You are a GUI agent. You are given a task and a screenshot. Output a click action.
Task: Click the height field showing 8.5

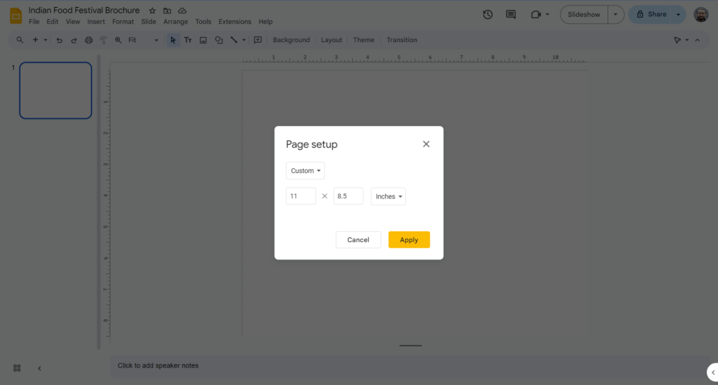click(348, 197)
